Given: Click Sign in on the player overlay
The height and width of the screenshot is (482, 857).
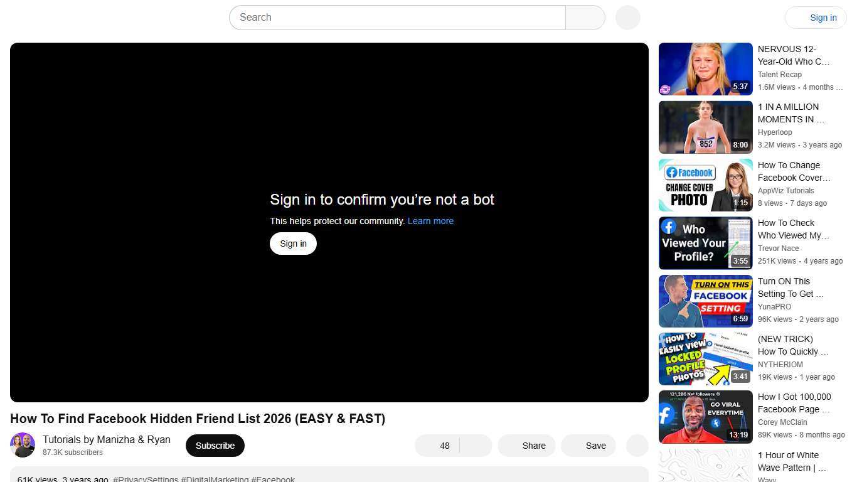Looking at the screenshot, I should (x=292, y=244).
